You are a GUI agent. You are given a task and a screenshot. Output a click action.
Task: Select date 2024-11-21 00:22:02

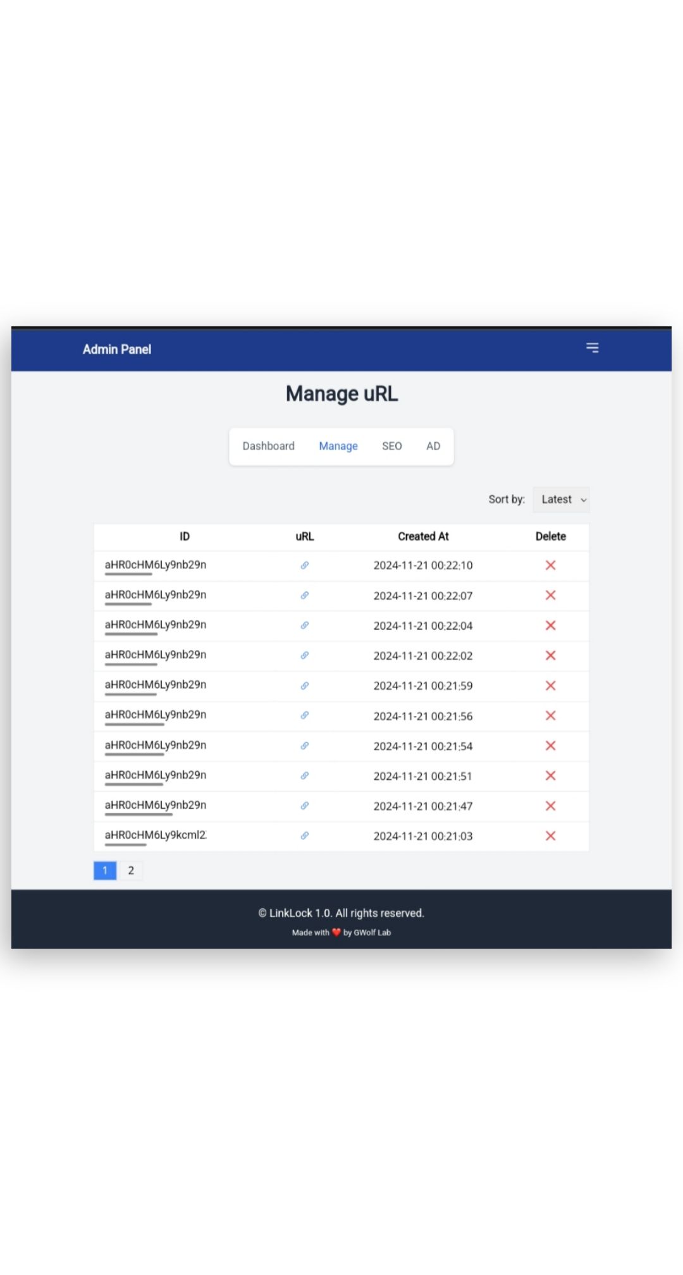click(423, 656)
